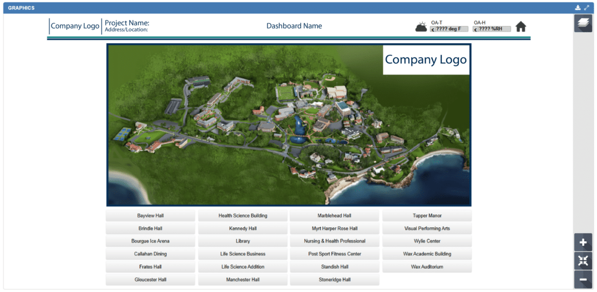This screenshot has width=597, height=292.
Task: Fit graphic to screen with collapse arrows
Action: (583, 261)
